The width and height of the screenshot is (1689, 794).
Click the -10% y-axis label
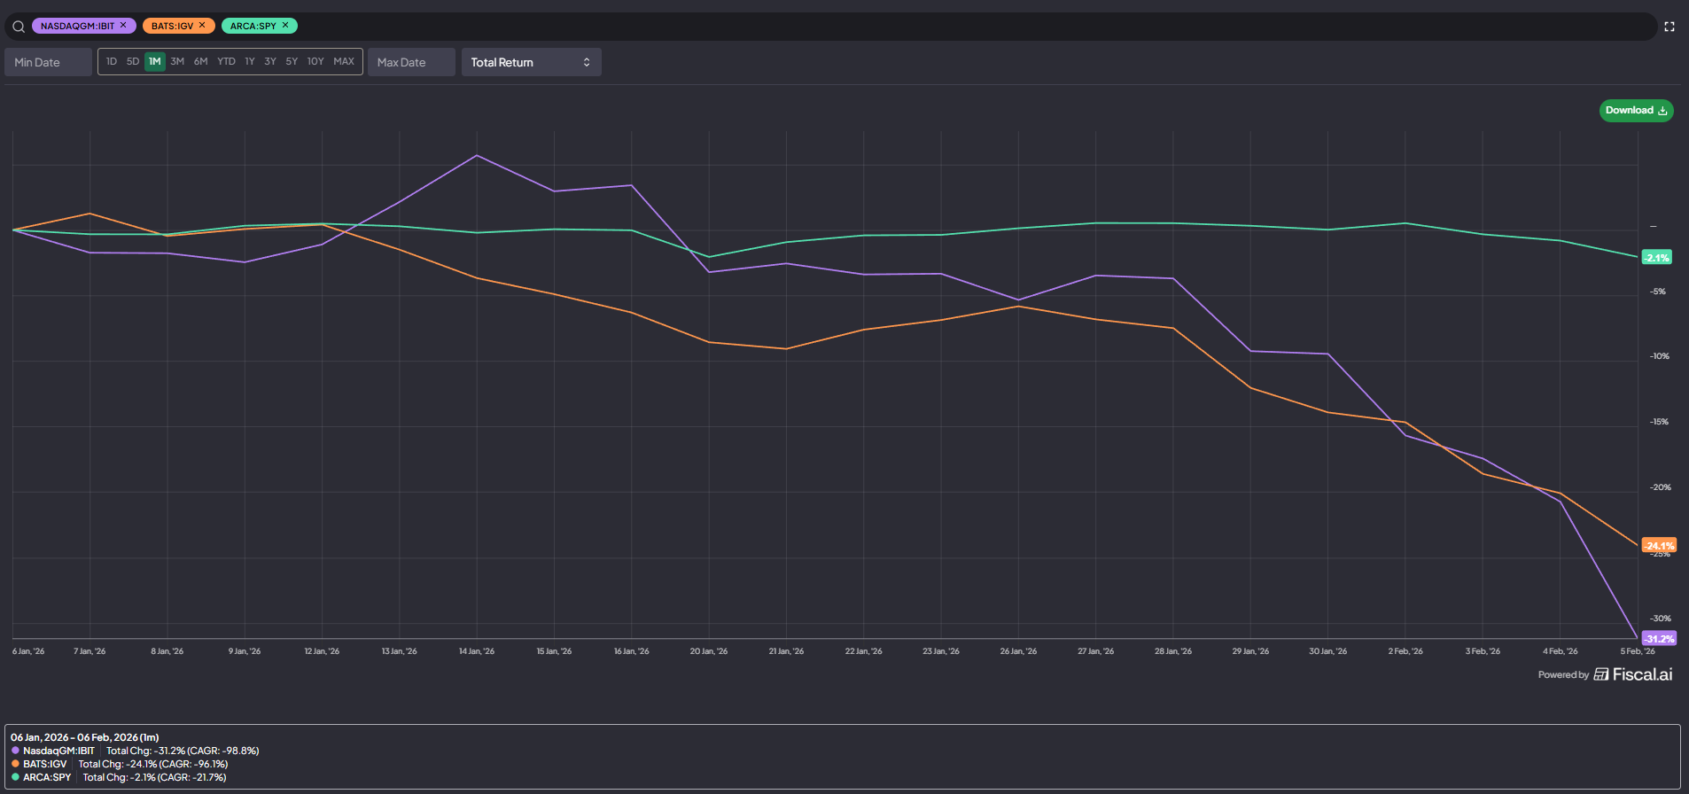(1659, 356)
